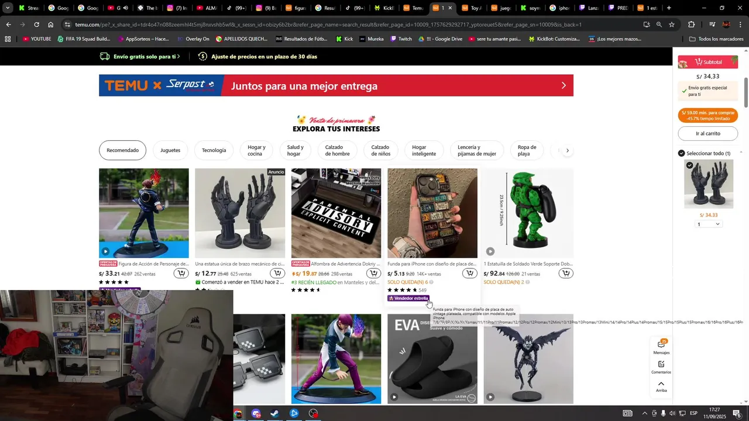Screen dimensions: 749x421
Task: Open the Parental Advisory rug product image
Action: 336,213
